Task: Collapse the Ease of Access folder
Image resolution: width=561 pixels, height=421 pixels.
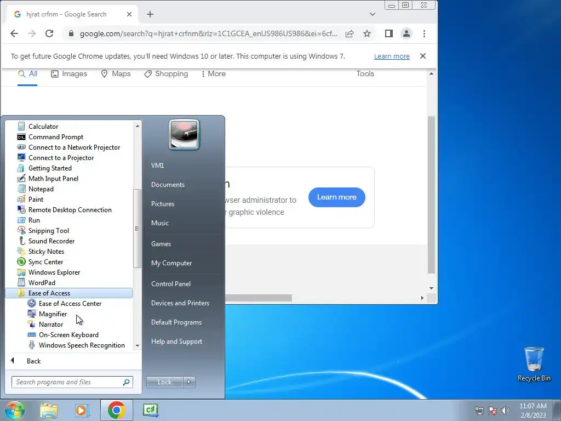Action: (68, 293)
